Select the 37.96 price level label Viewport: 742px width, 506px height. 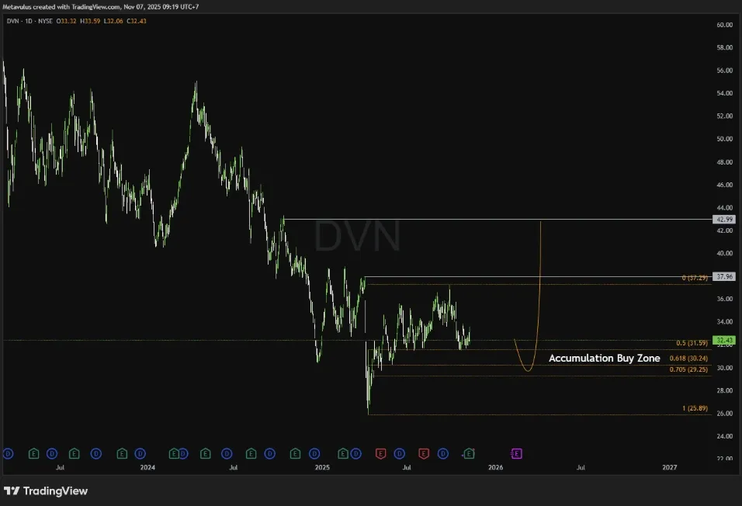pos(723,276)
